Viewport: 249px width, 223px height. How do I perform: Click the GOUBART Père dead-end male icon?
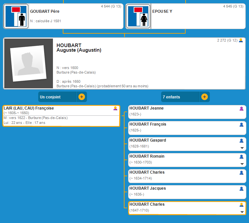(16, 16)
